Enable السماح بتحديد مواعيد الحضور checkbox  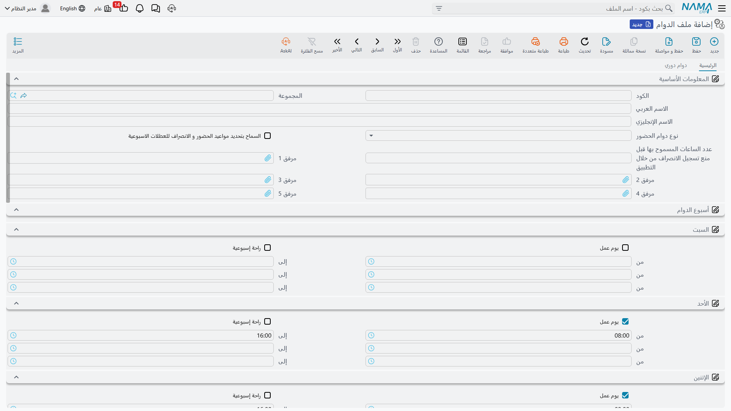point(268,136)
